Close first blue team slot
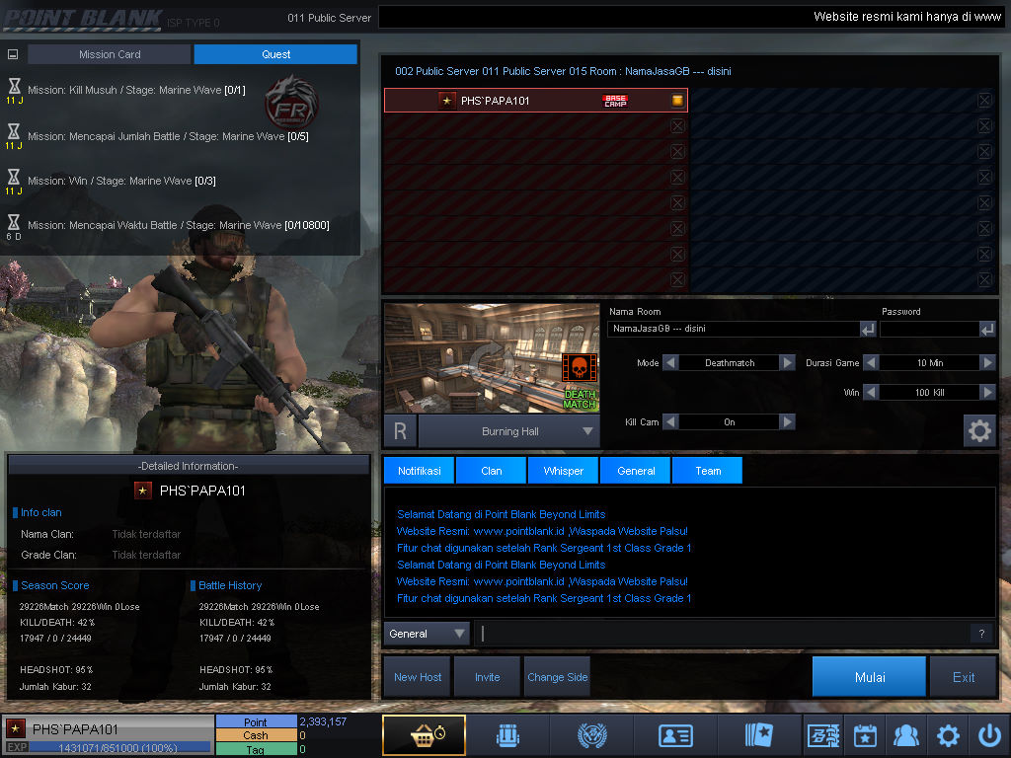This screenshot has width=1011, height=758. pyautogui.click(x=984, y=100)
